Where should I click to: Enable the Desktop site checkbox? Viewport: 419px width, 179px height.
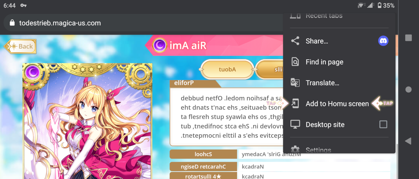point(383,125)
